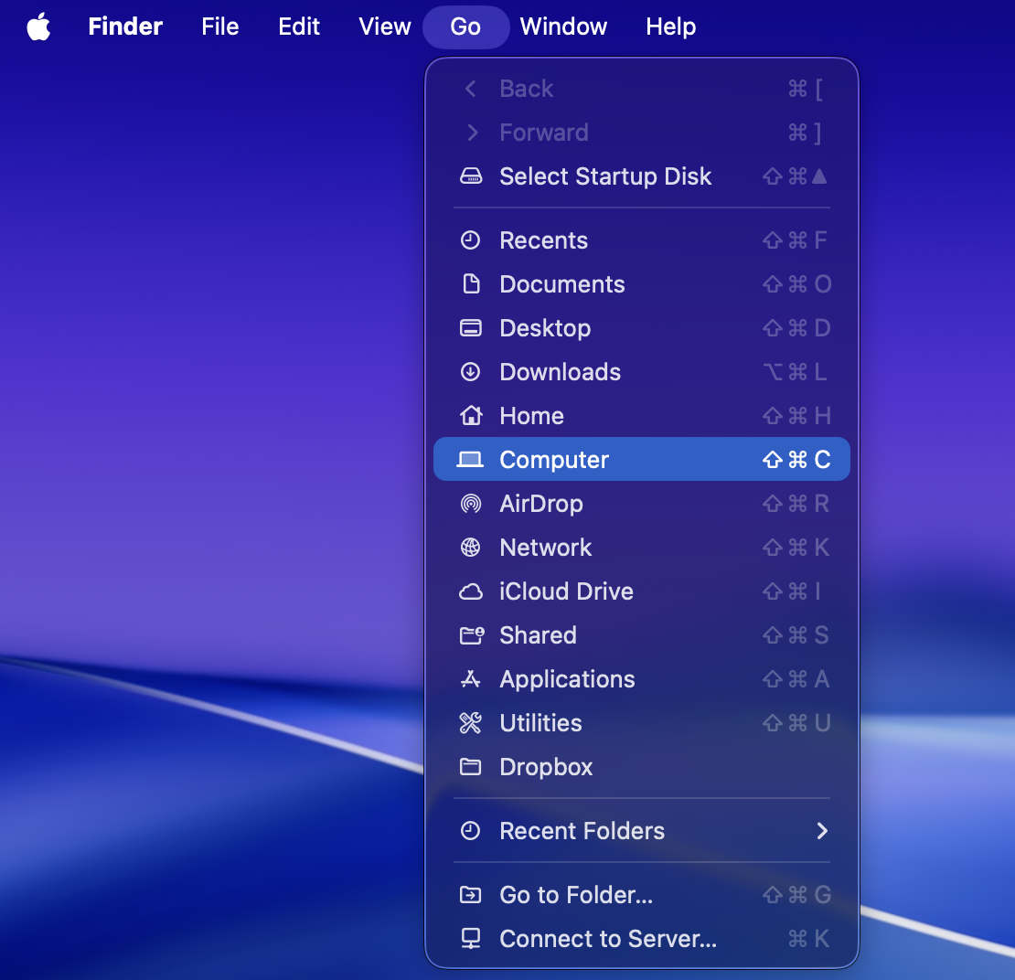
Task: Click the Network globe icon
Action: [x=471, y=548]
